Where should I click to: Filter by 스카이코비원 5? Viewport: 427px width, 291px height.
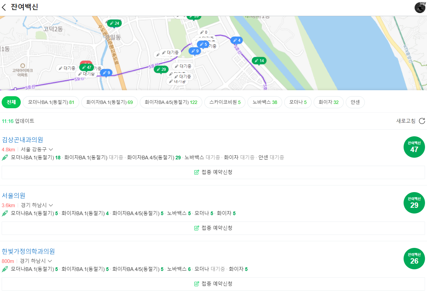[225, 102]
